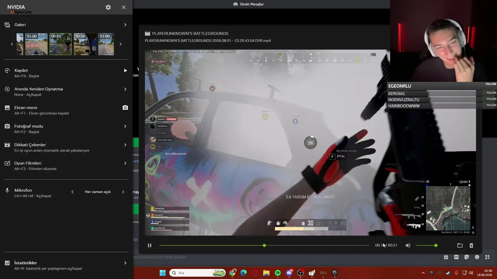
Task: Select the 00:21 clip thumbnail
Action: point(61,44)
